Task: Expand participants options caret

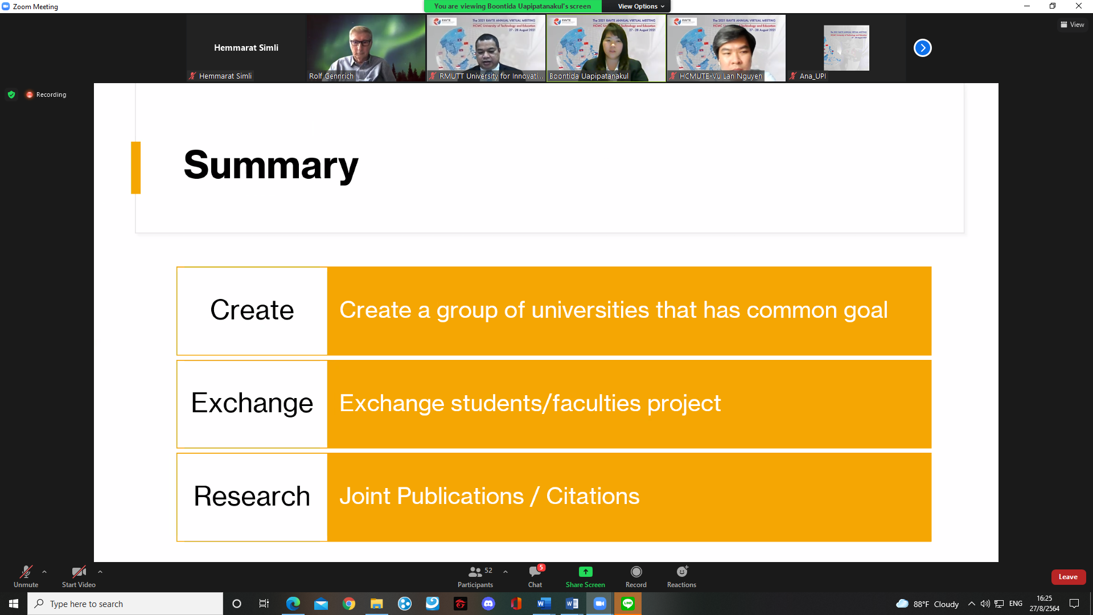Action: click(506, 572)
